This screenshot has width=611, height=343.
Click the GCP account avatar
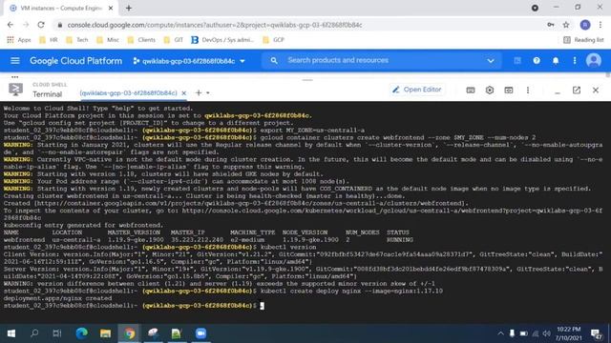pos(594,61)
